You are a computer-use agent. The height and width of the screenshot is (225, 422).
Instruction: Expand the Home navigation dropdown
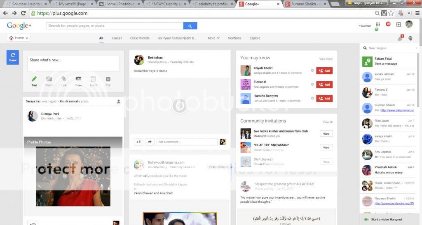pyautogui.click(x=19, y=38)
